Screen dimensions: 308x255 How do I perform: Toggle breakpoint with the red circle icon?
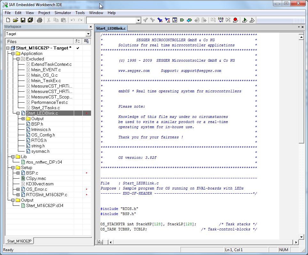tap(235, 20)
